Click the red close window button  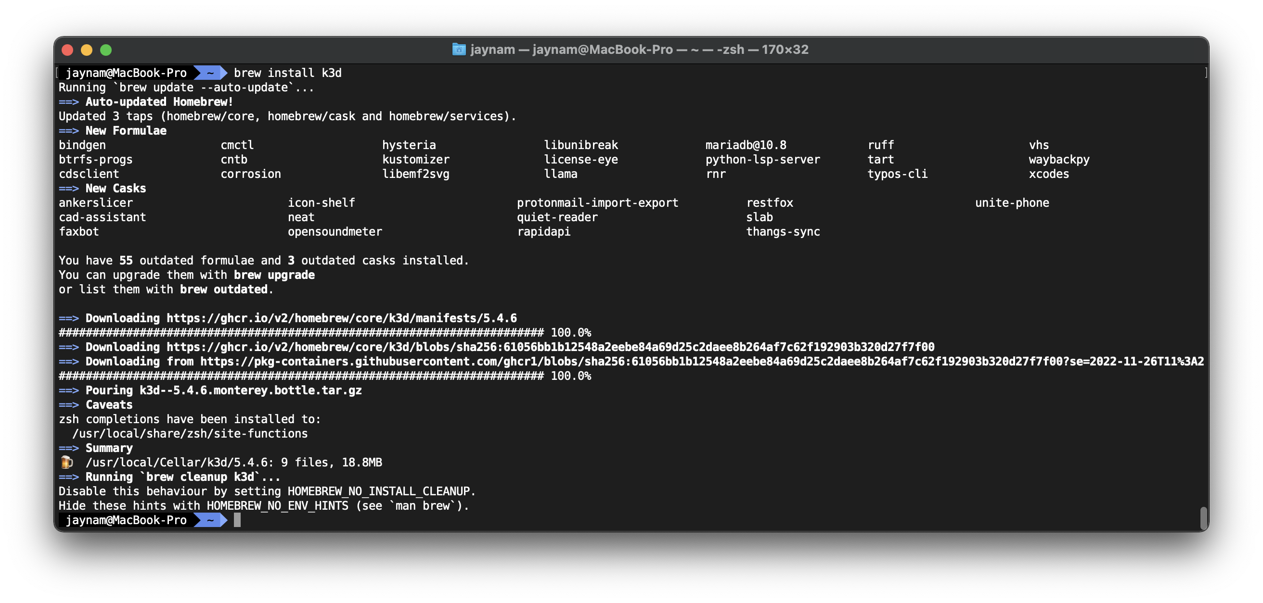click(68, 50)
